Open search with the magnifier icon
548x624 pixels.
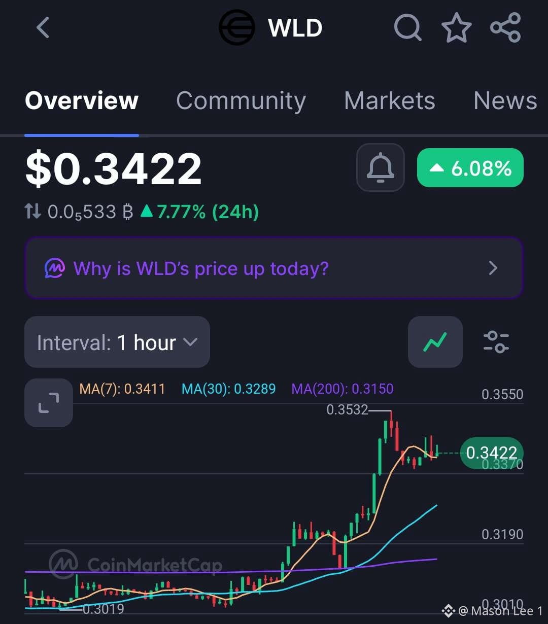407,27
